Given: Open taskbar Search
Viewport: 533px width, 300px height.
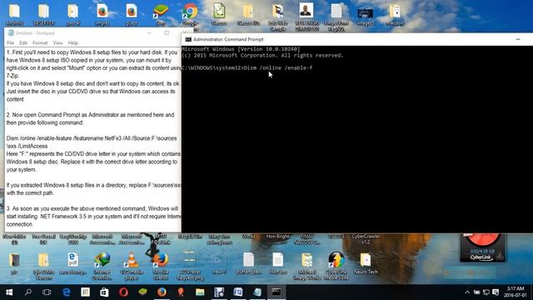Looking at the screenshot, I should 28,292.
